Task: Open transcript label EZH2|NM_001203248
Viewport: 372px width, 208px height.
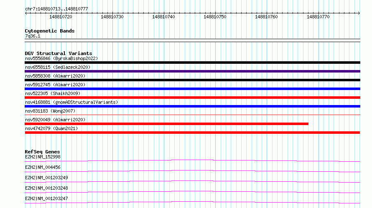Action: click(46, 188)
